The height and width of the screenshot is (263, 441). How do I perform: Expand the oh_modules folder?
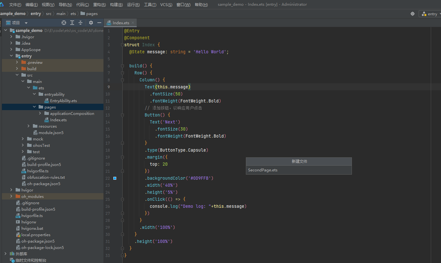click(x=11, y=197)
